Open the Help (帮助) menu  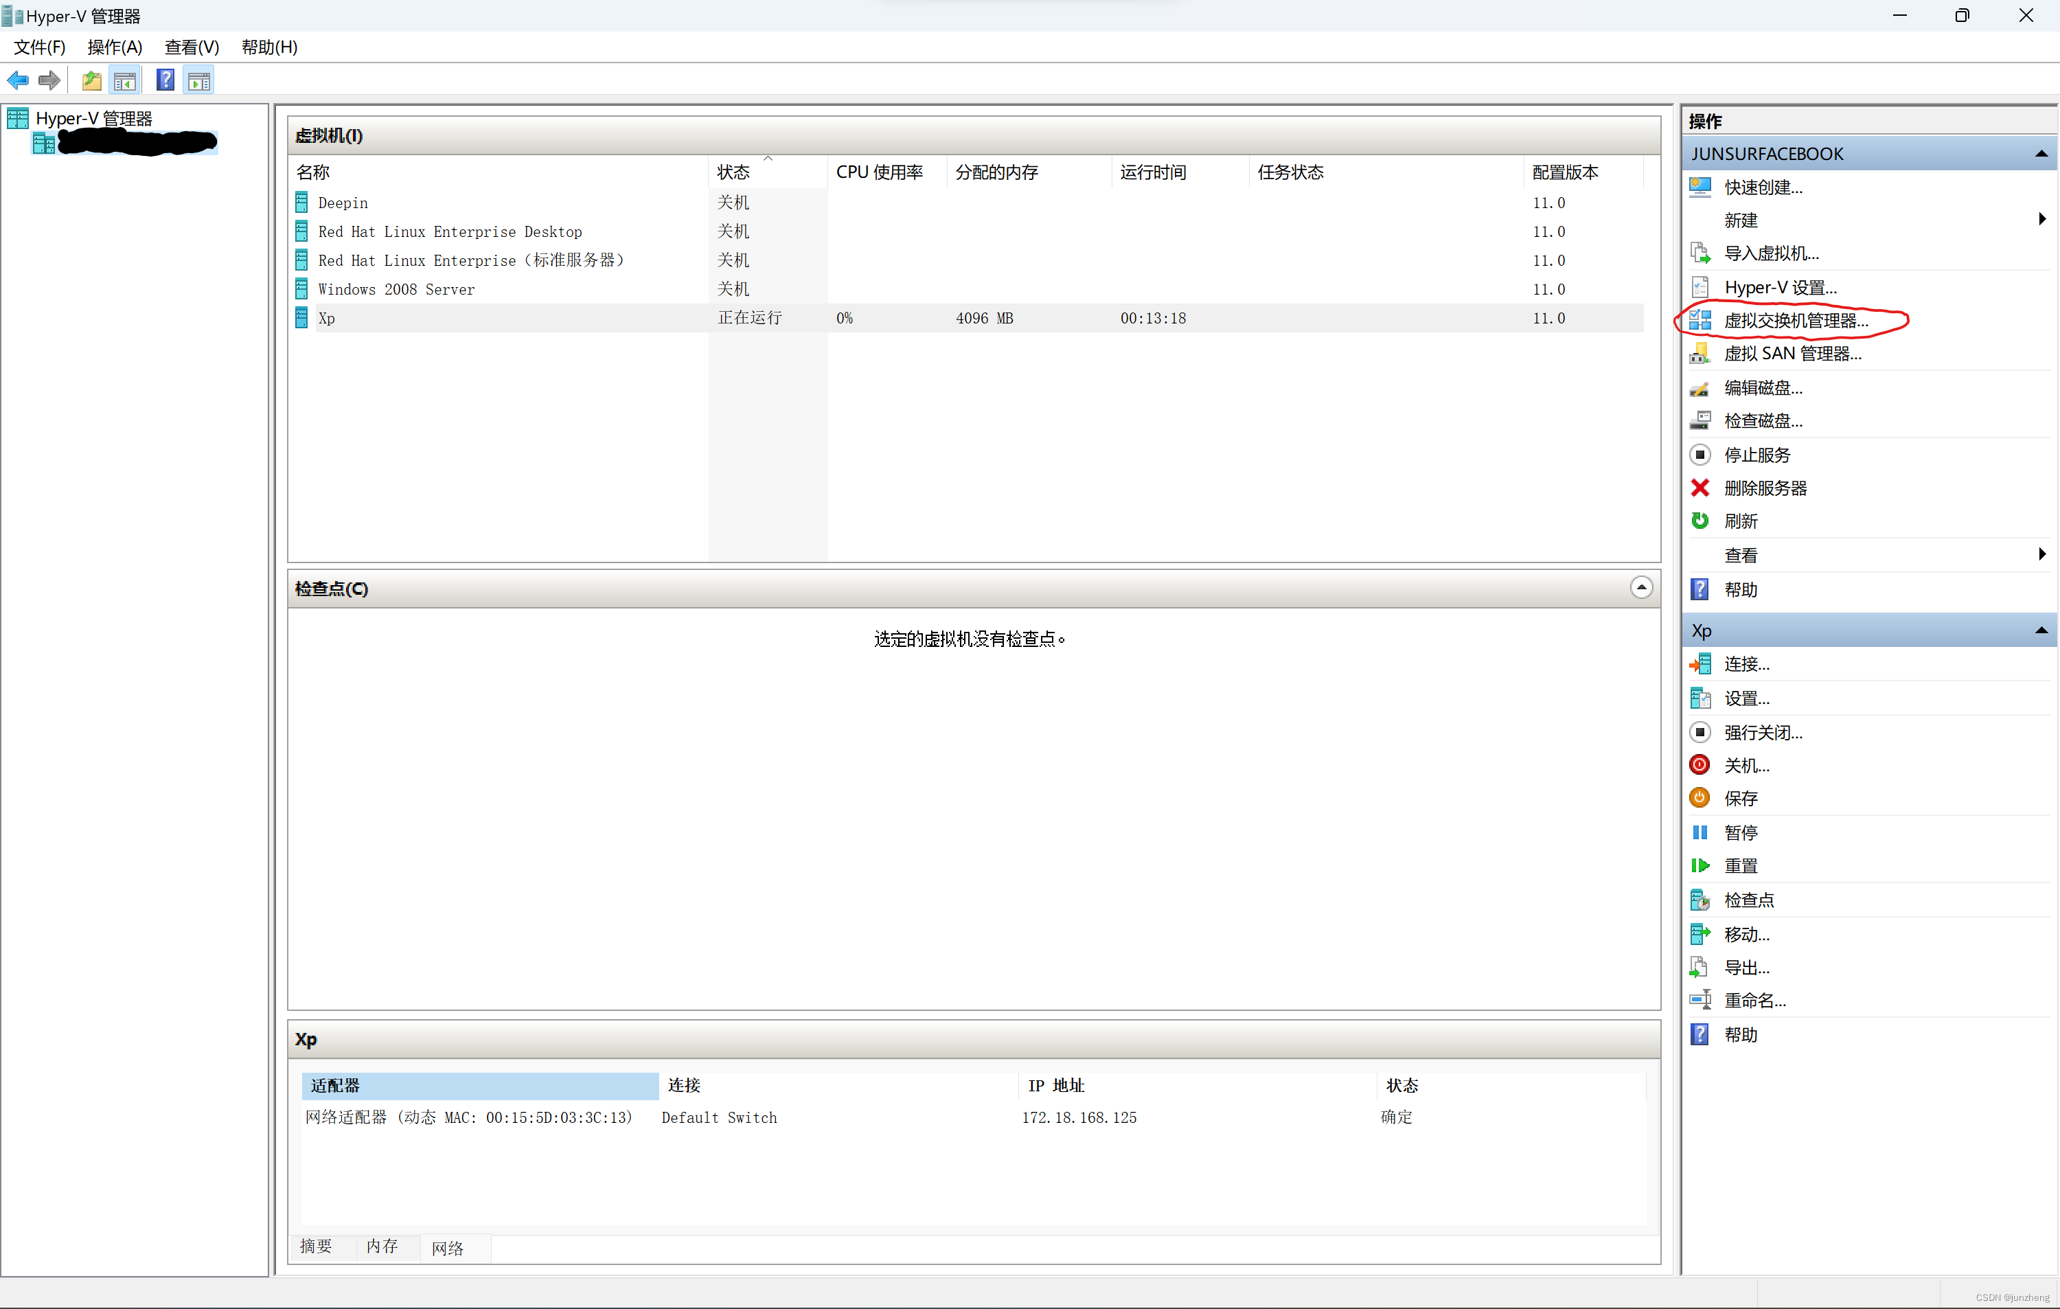click(269, 47)
